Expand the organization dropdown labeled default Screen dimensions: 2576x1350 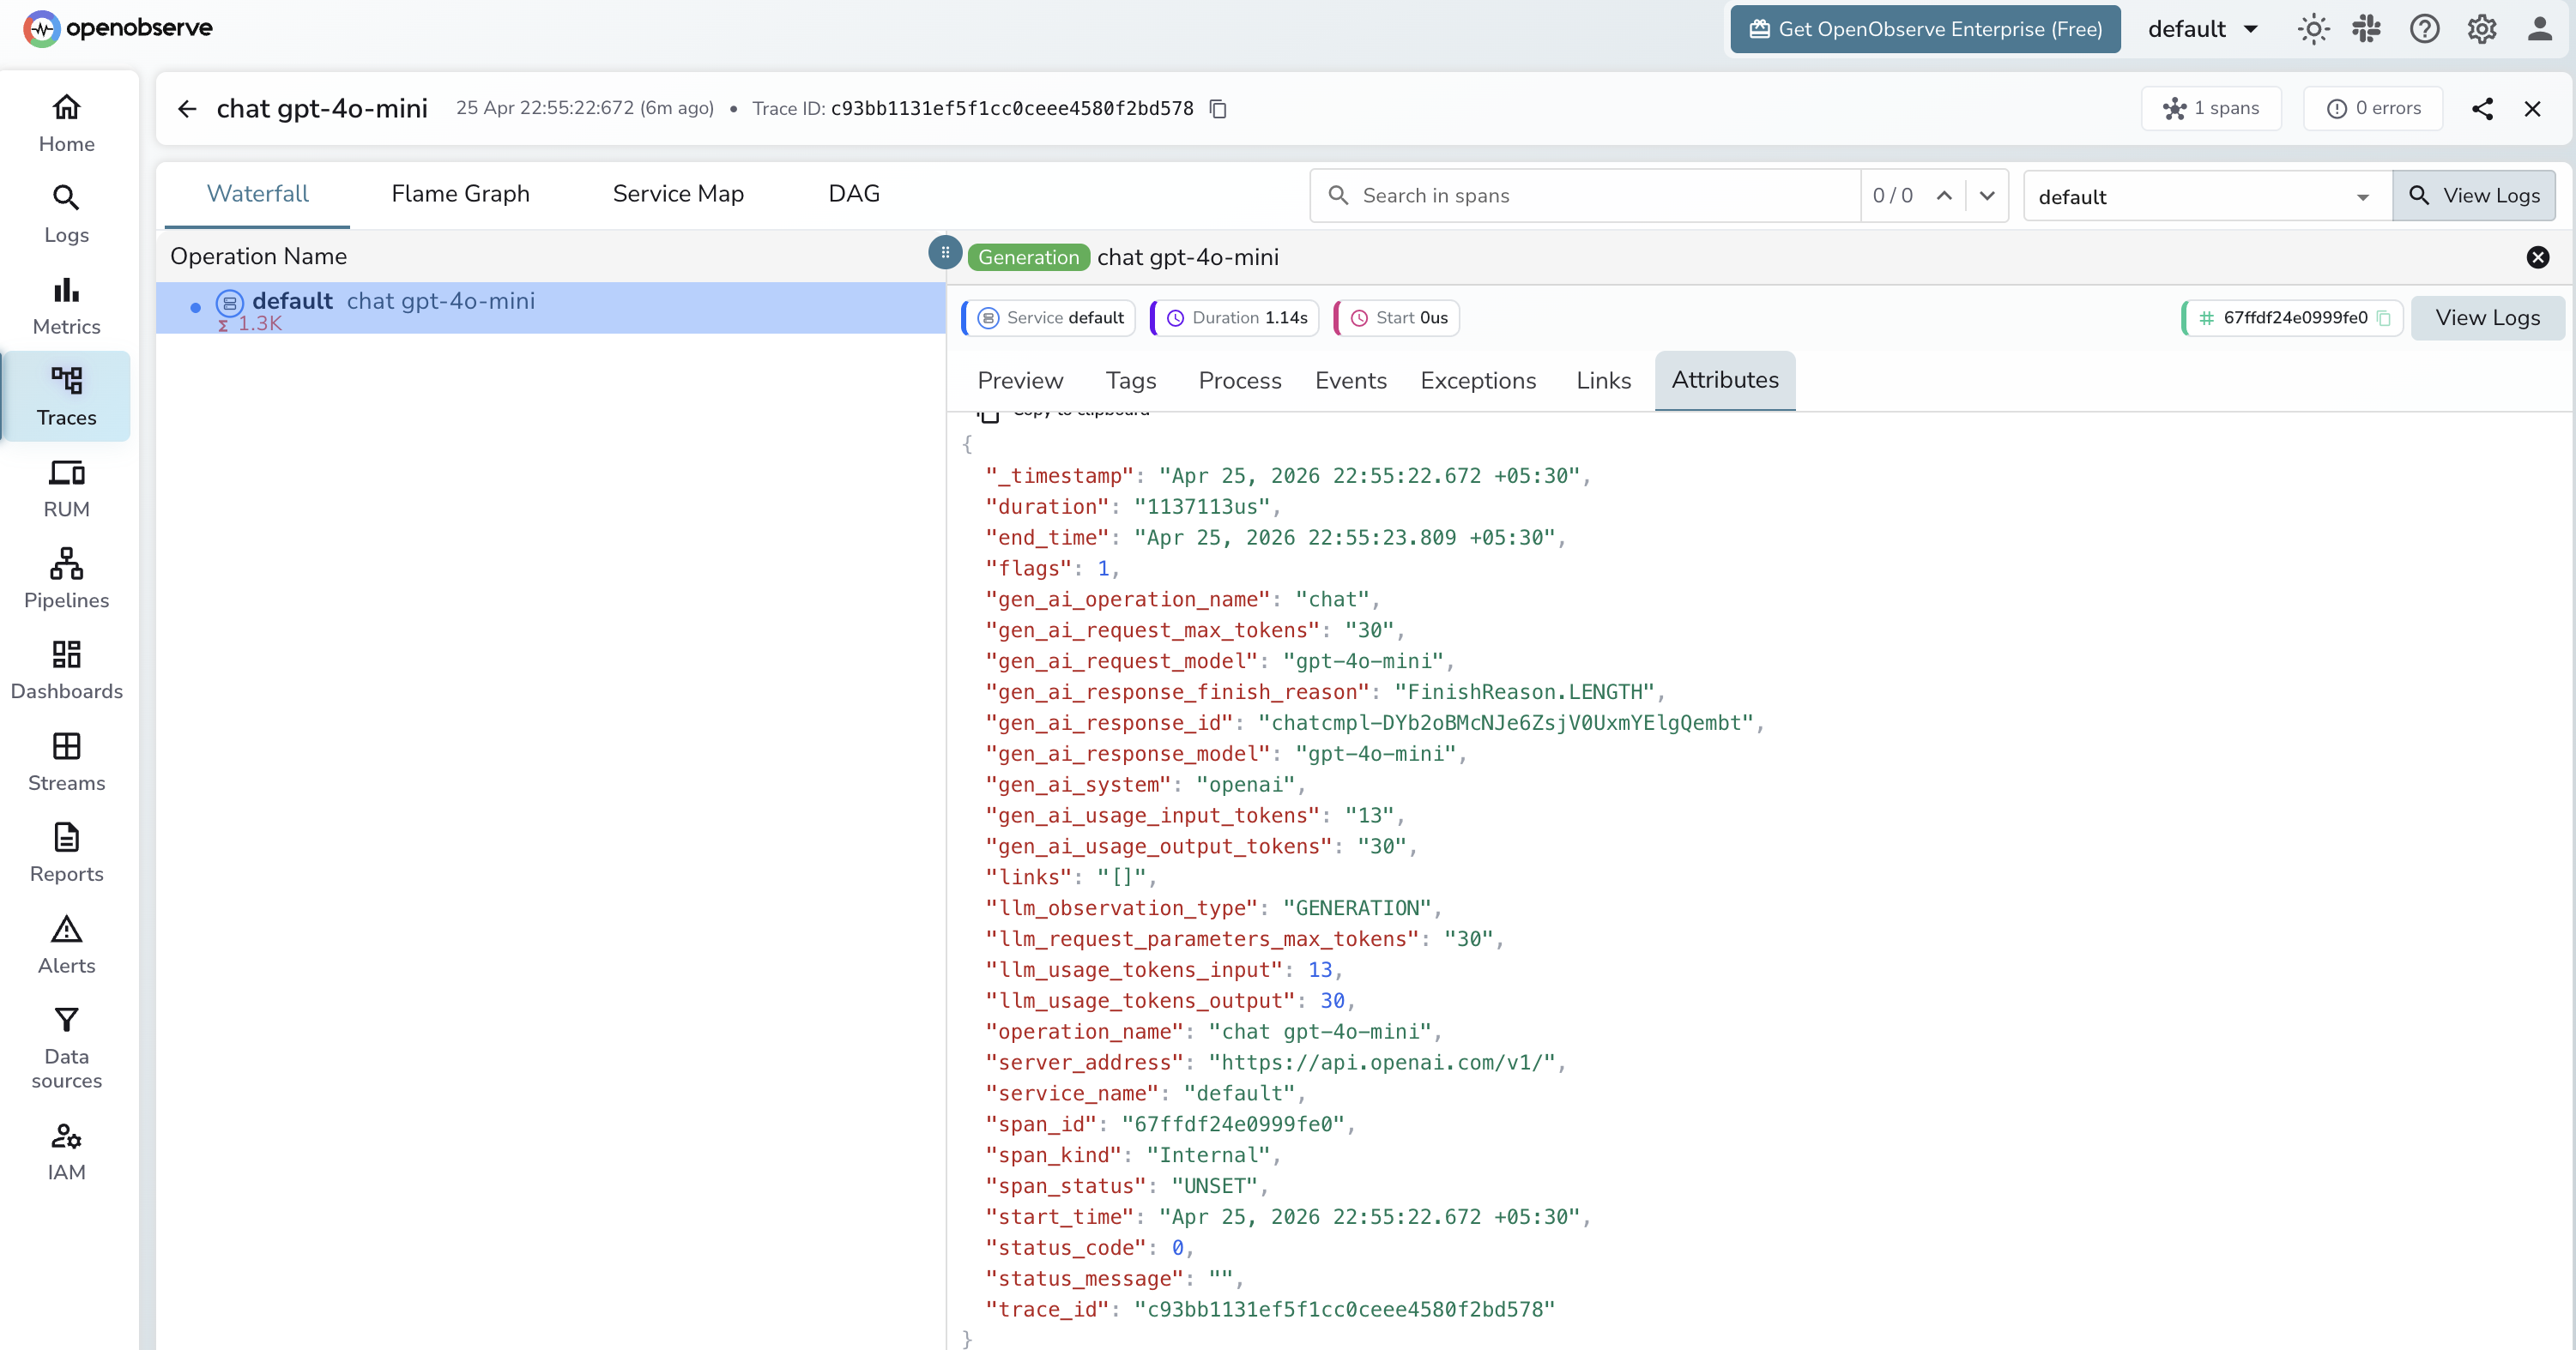2201,29
